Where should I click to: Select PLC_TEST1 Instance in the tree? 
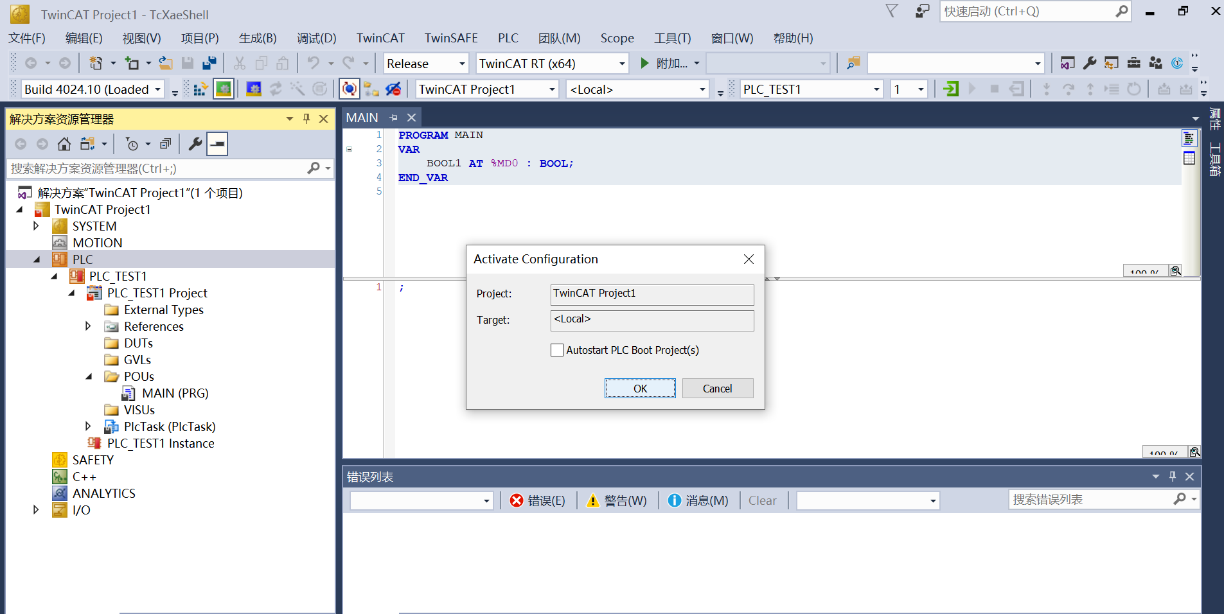pyautogui.click(x=161, y=443)
